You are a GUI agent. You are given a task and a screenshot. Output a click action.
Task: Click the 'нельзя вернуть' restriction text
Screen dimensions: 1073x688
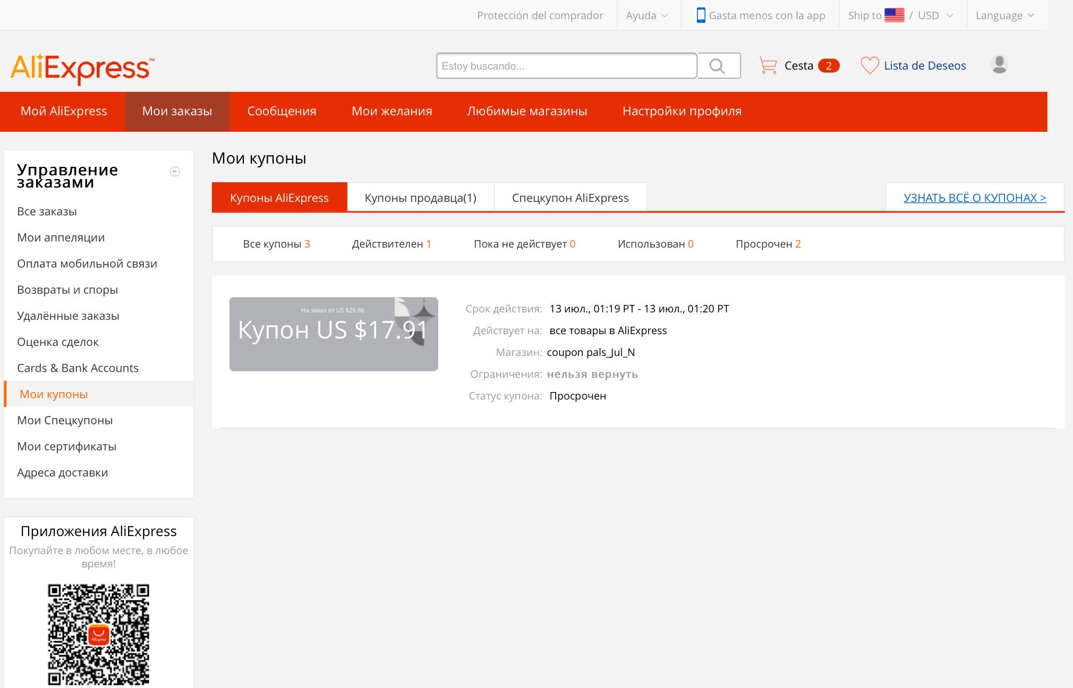pos(592,374)
